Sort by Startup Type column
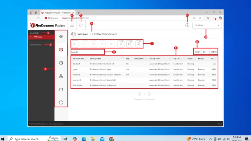This screenshot has width=251, height=141. [160, 59]
